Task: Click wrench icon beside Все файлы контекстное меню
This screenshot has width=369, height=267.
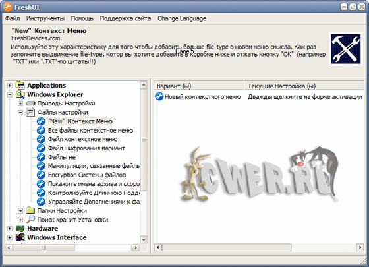Action: pos(41,131)
